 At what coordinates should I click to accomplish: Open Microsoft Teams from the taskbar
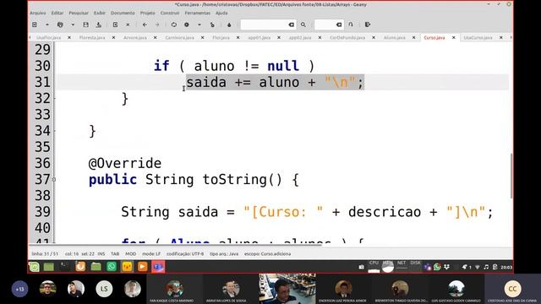(158, 267)
